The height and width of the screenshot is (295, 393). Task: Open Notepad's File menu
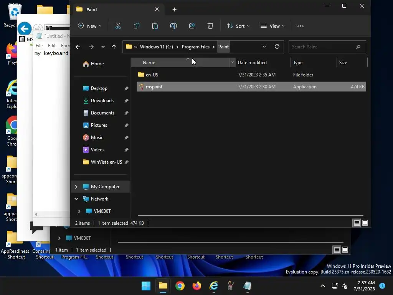39,46
